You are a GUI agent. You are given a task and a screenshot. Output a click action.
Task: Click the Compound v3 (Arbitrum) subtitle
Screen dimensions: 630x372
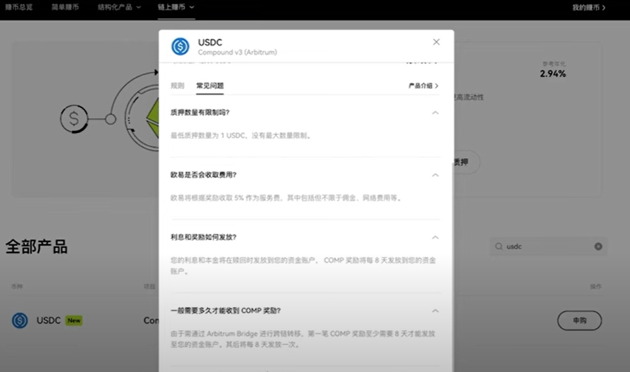237,52
